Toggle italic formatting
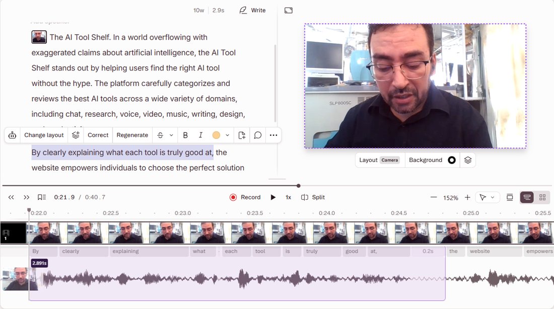Image resolution: width=554 pixels, height=309 pixels. (200, 135)
